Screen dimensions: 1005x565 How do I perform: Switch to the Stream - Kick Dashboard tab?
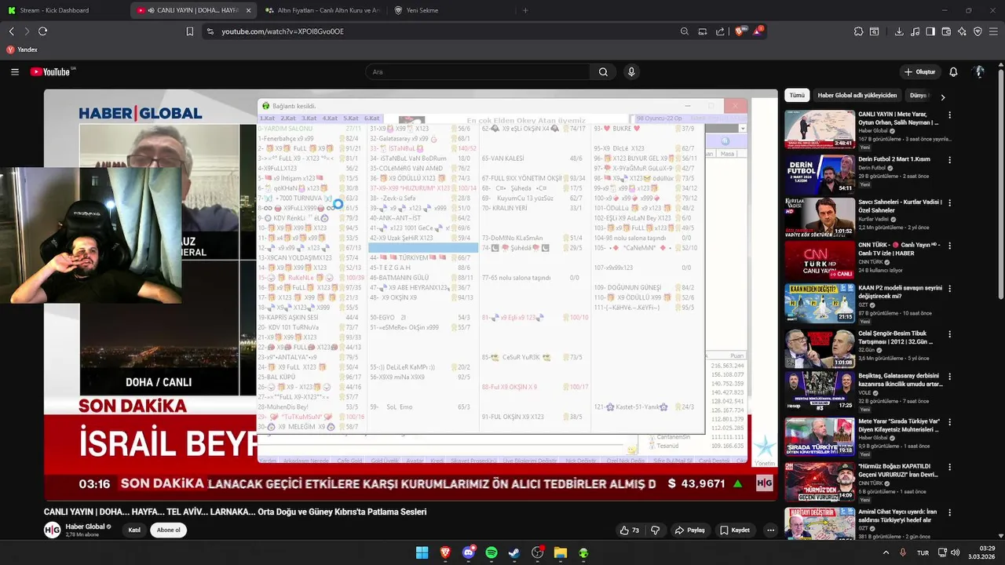[63, 10]
